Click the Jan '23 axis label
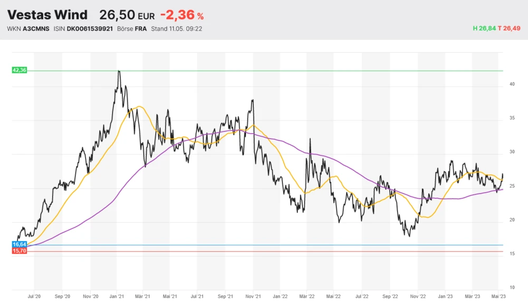 pos(445,296)
